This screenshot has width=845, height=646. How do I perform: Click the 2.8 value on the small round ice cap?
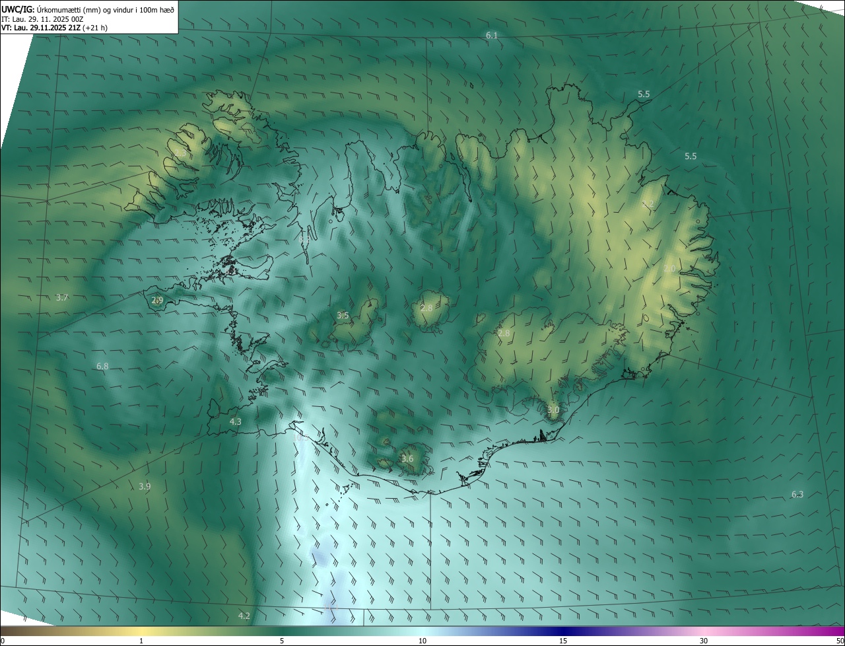[x=426, y=308]
